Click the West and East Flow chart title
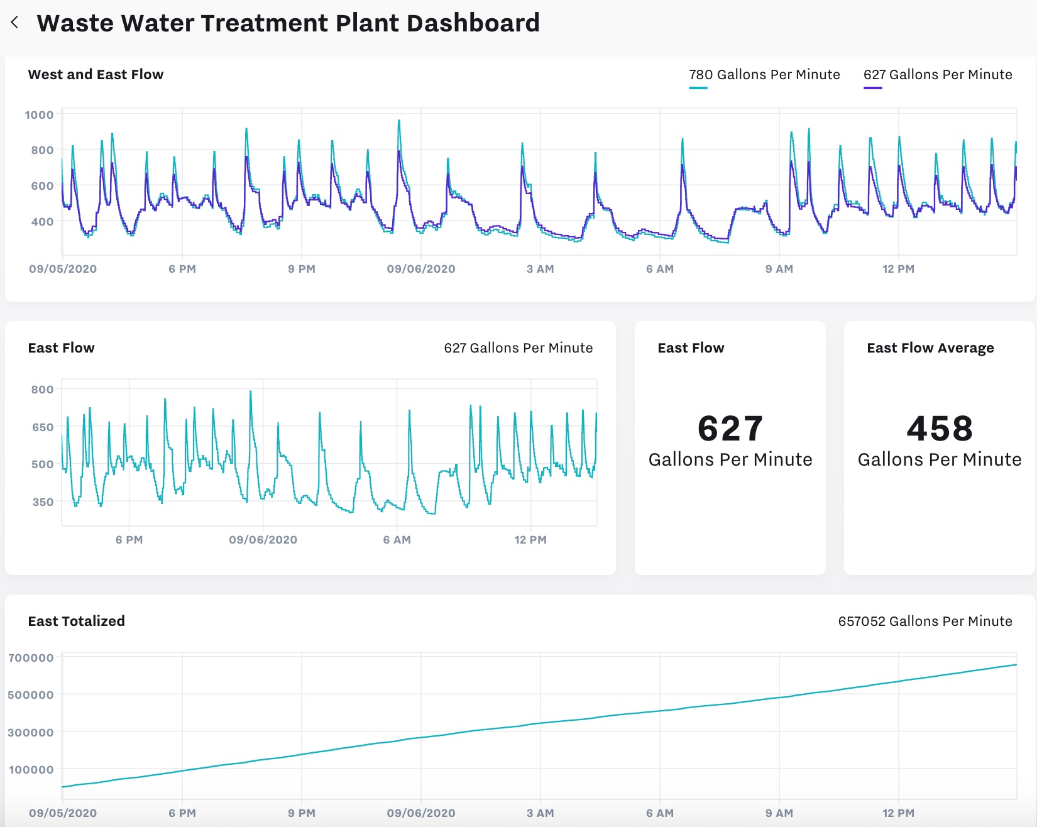The width and height of the screenshot is (1037, 827). coord(96,74)
